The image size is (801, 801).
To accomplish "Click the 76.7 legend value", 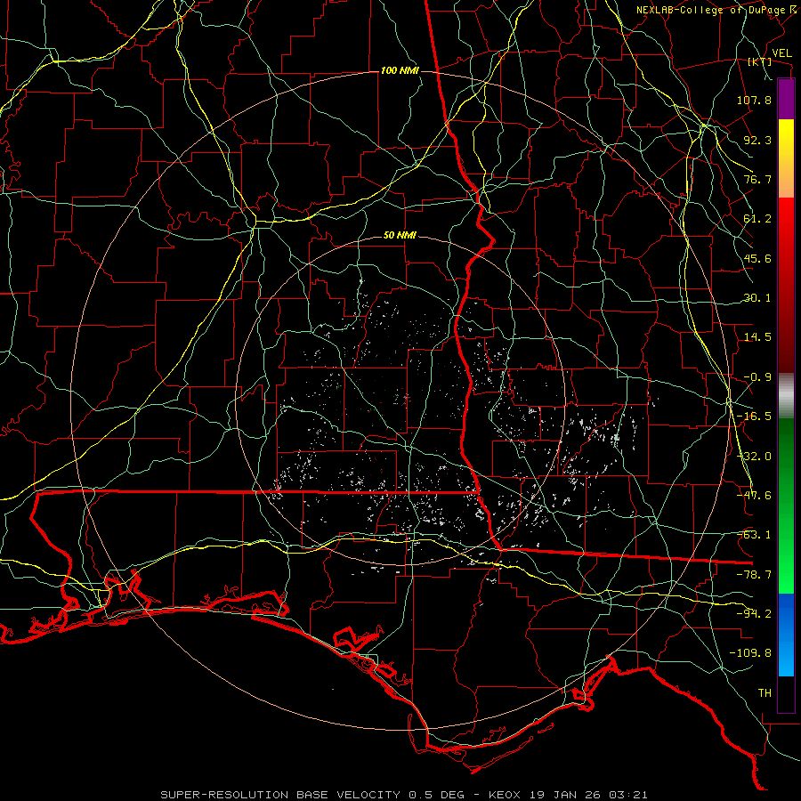I will pos(757,179).
